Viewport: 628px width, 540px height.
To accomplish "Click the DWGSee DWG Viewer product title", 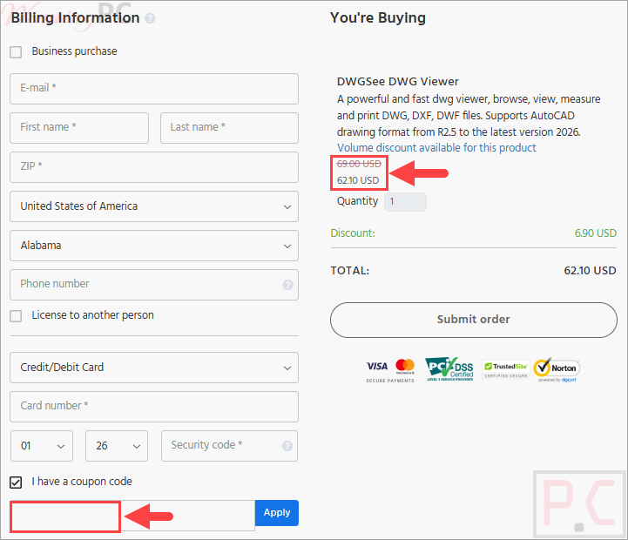I will [398, 81].
